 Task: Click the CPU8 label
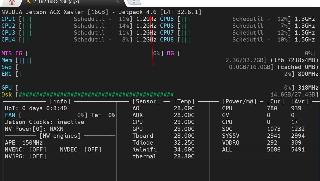point(167,40)
